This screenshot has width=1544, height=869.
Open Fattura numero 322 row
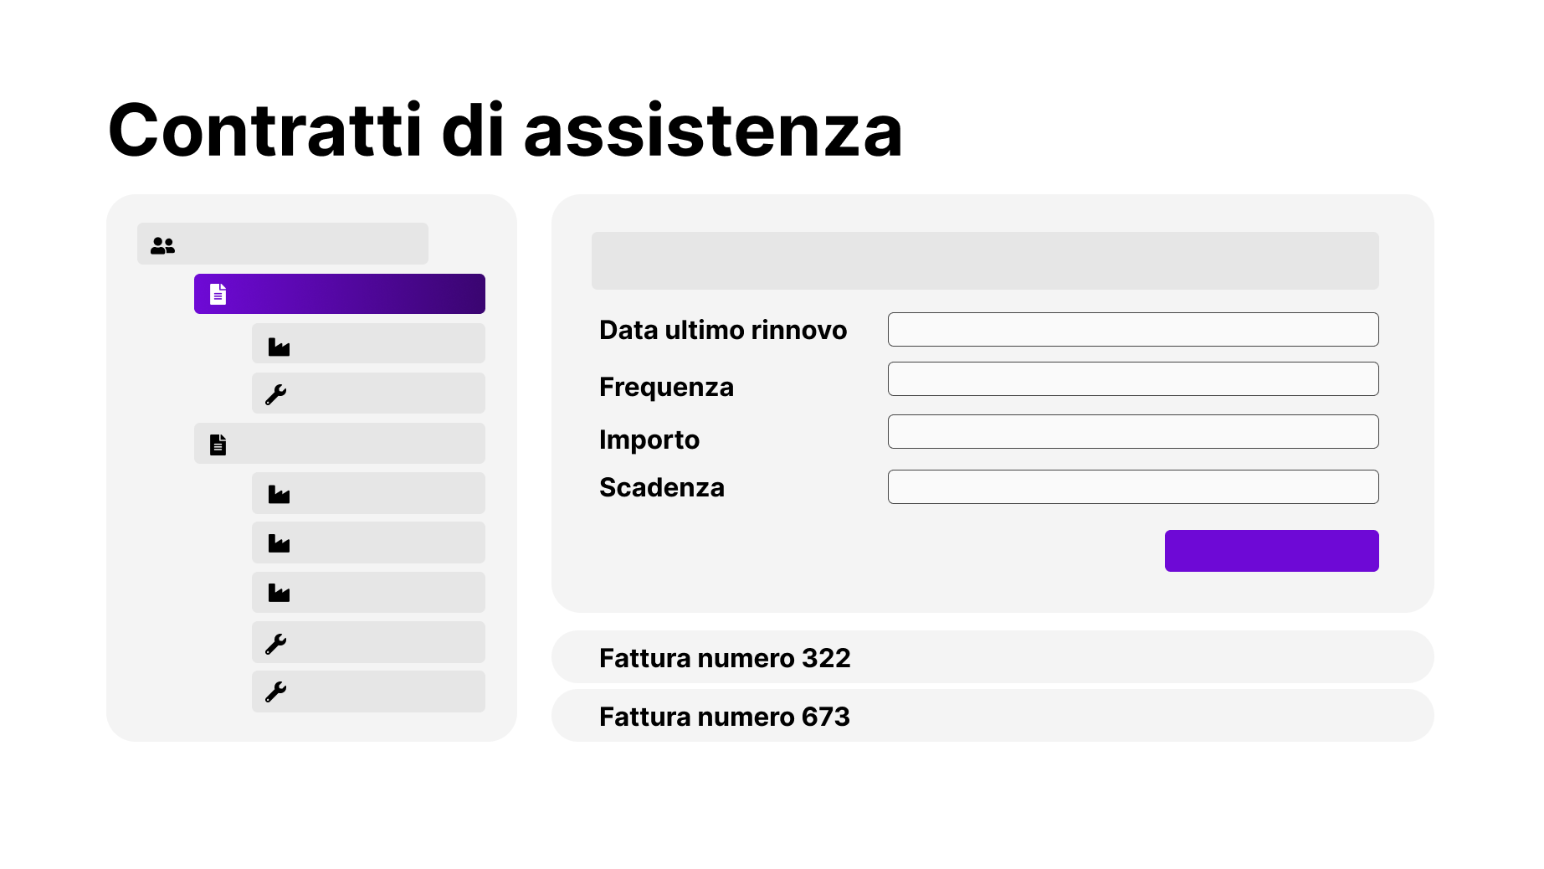pyautogui.click(x=992, y=657)
